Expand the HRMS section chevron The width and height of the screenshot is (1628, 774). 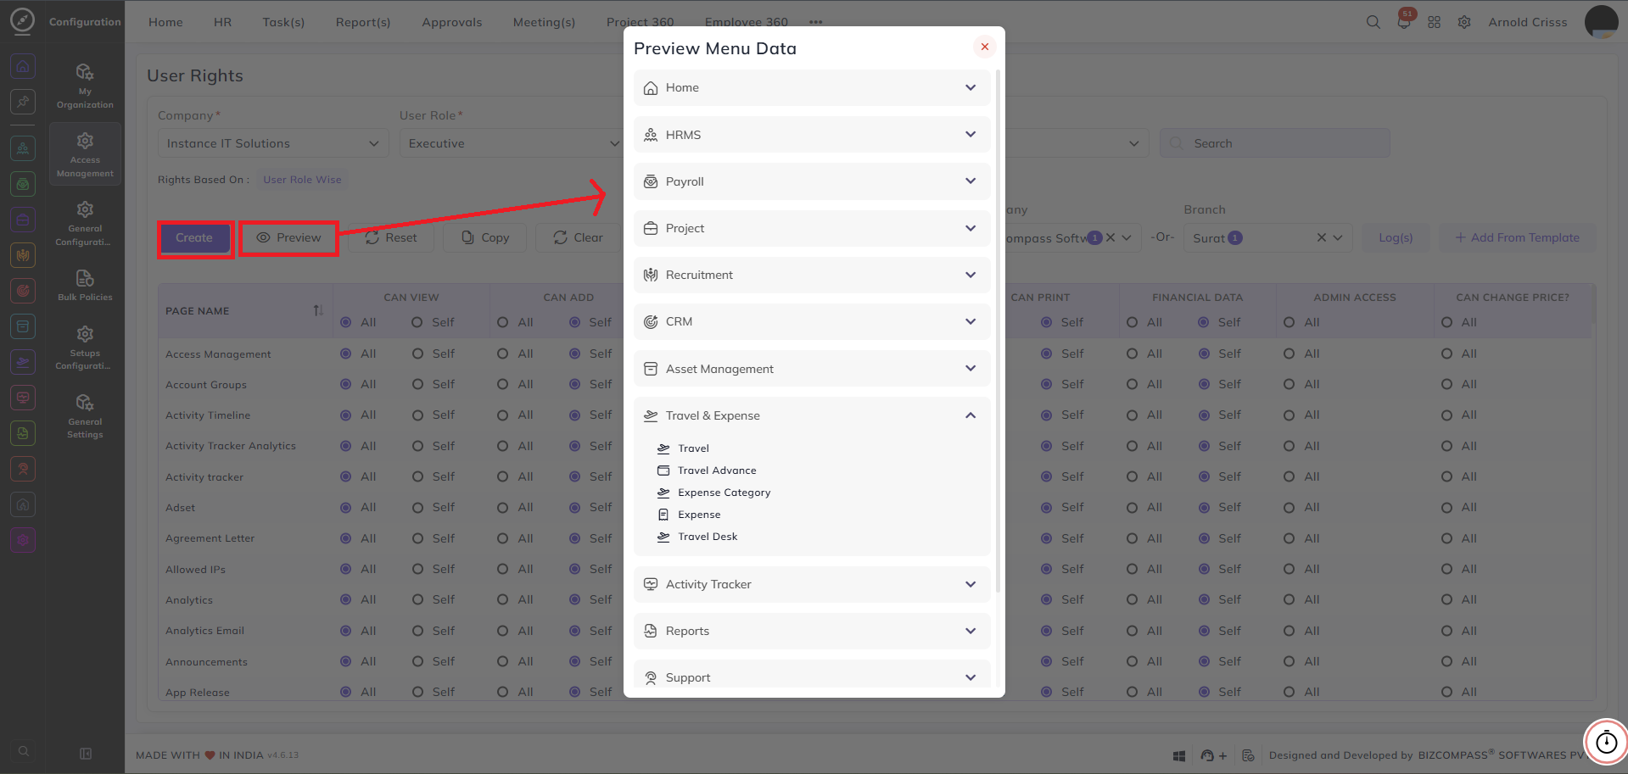pos(971,134)
